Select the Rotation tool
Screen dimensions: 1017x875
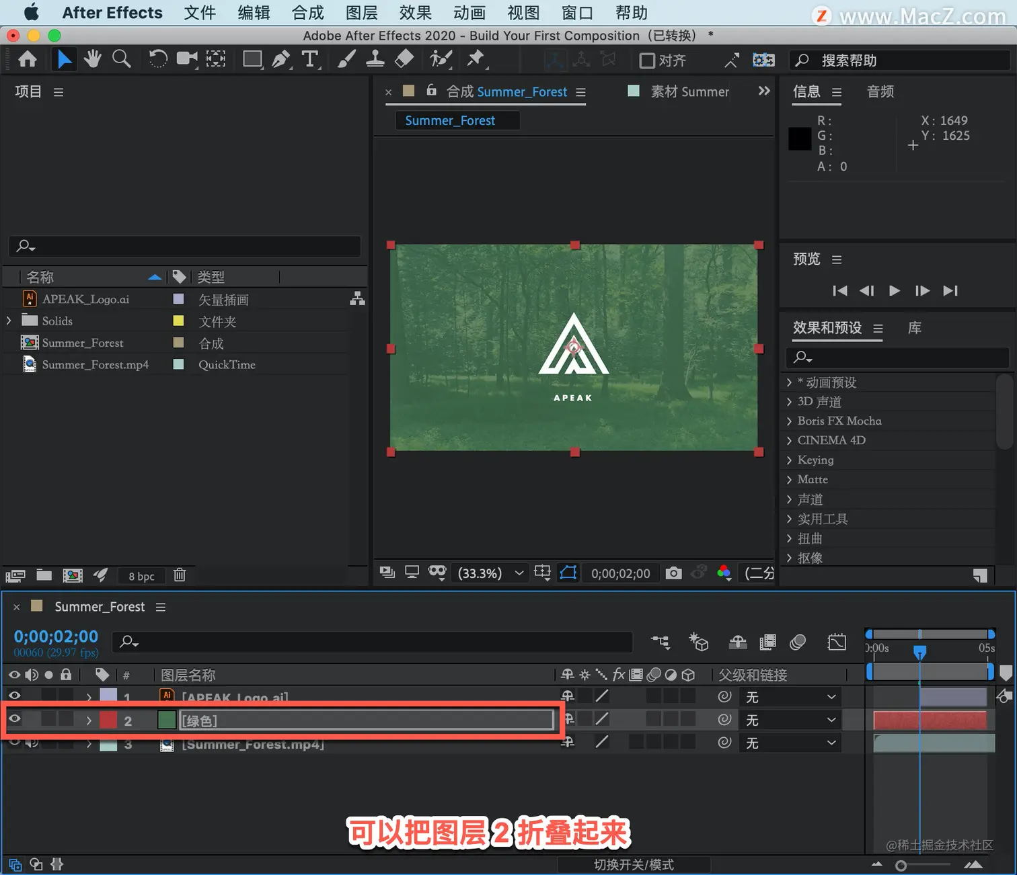(157, 60)
